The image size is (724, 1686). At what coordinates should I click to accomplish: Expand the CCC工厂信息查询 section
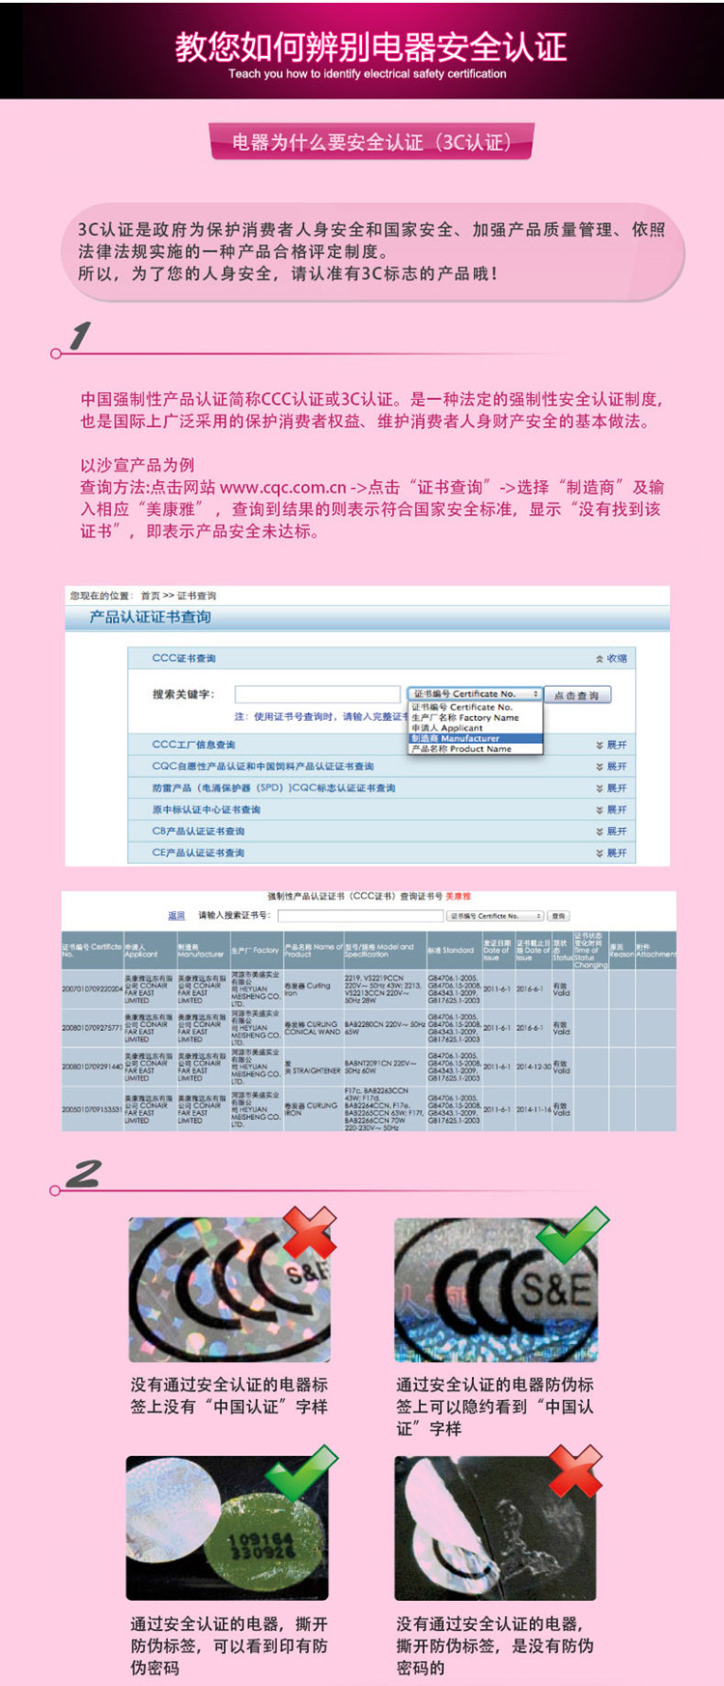click(611, 745)
